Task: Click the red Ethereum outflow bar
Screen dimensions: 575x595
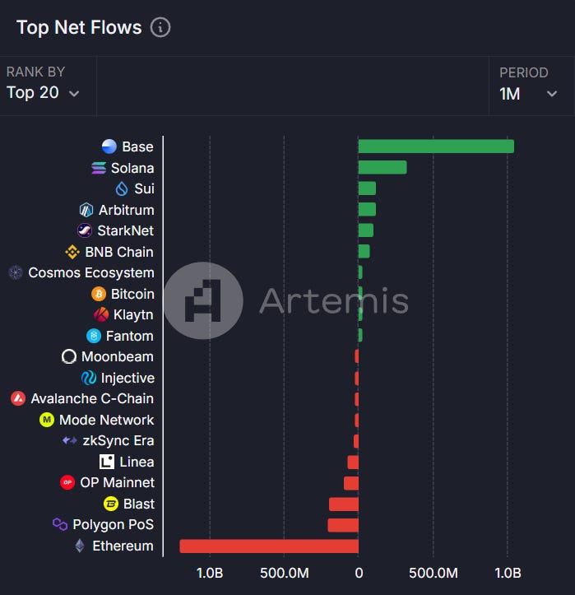Action: (x=269, y=546)
